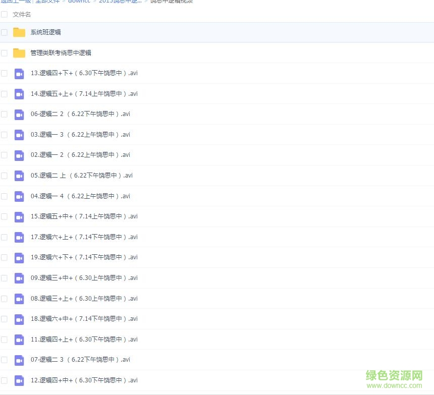The height and width of the screenshot is (395, 434).
Task: Click the video icon beside 06.逻辑二 2
Action: (x=19, y=114)
